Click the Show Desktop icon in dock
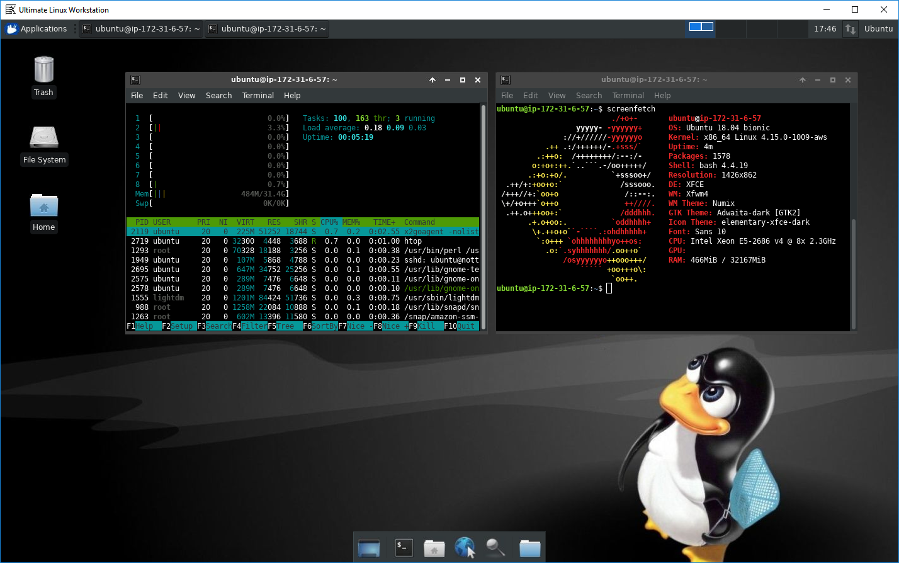 [369, 548]
